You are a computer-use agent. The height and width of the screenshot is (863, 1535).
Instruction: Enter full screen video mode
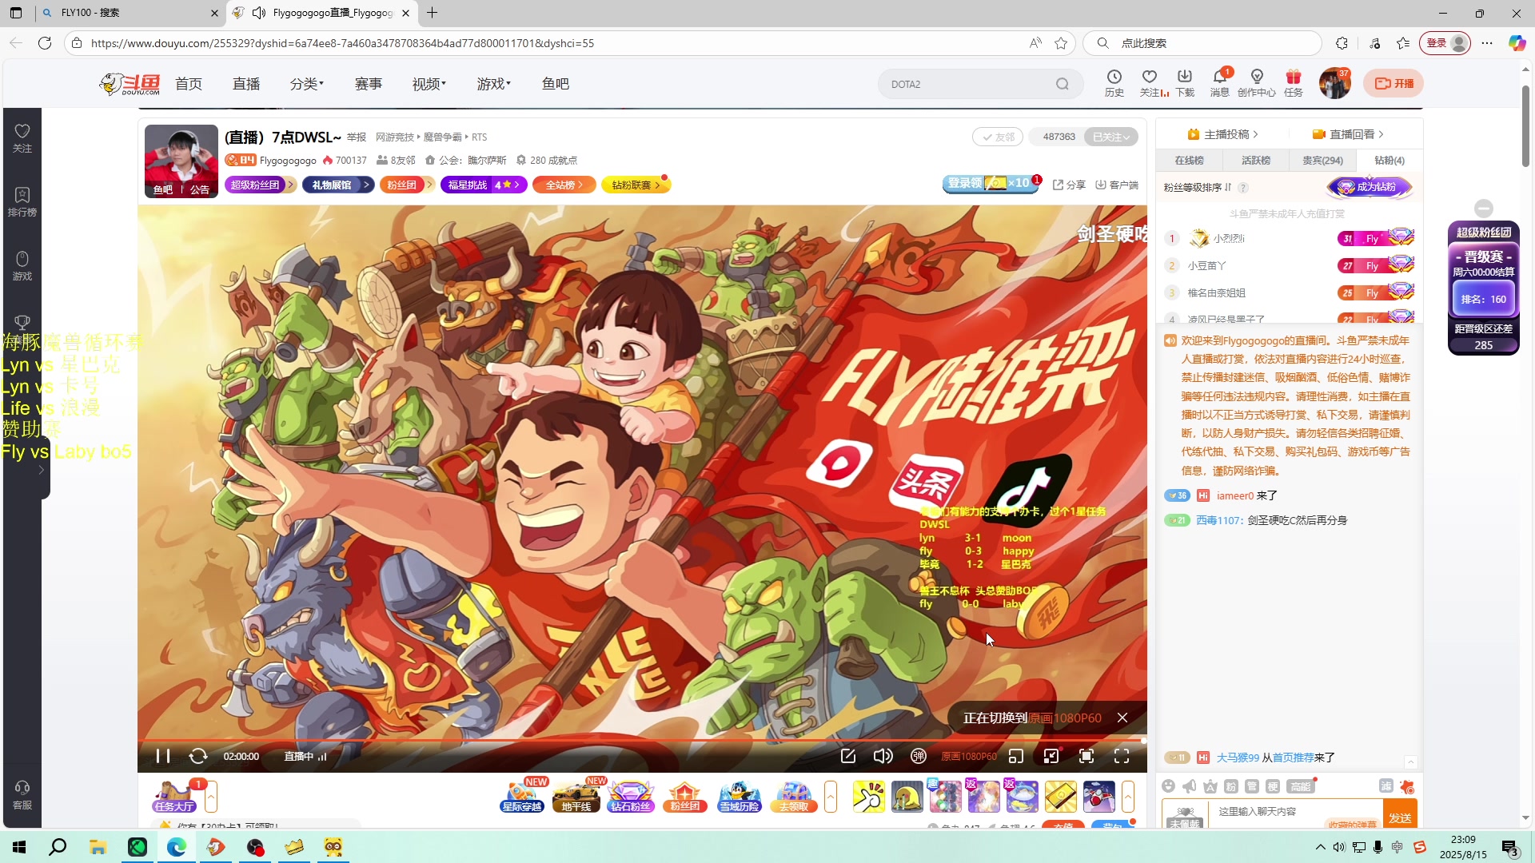coord(1122,756)
